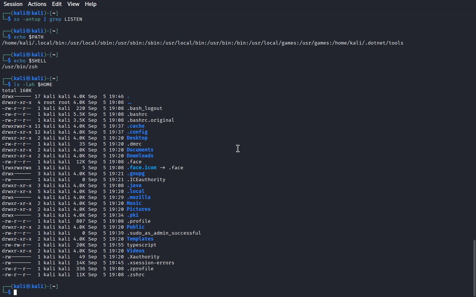Click the .bashrc.original file name
The height and width of the screenshot is (297, 476).
(x=151, y=120)
